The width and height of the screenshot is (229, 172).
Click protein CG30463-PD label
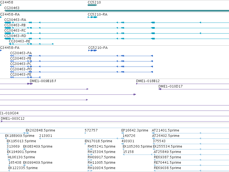click(21, 69)
